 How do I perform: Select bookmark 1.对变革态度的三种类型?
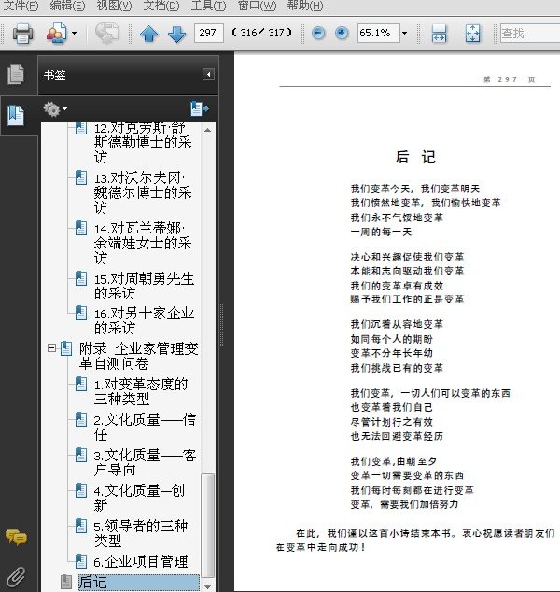pyautogui.click(x=140, y=391)
